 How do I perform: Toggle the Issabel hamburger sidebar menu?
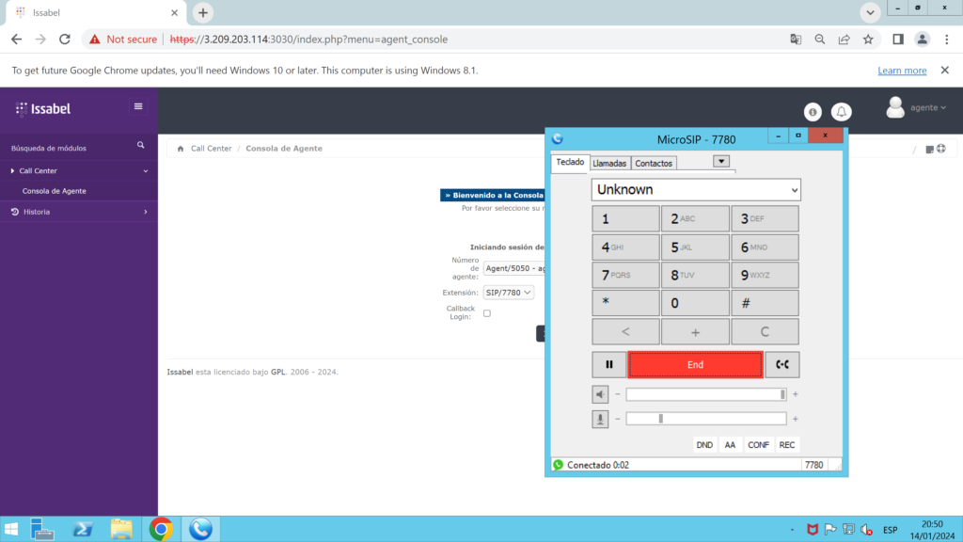point(138,106)
